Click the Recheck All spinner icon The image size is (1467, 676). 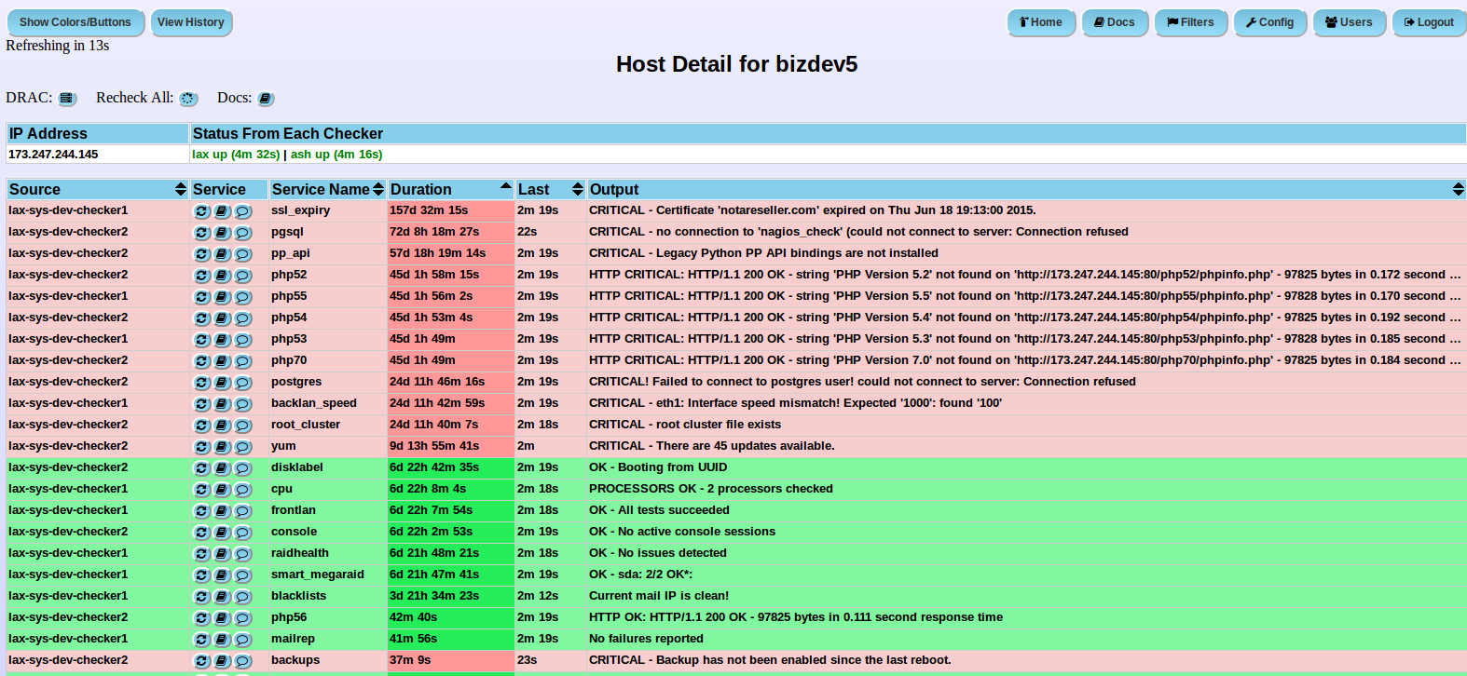188,99
